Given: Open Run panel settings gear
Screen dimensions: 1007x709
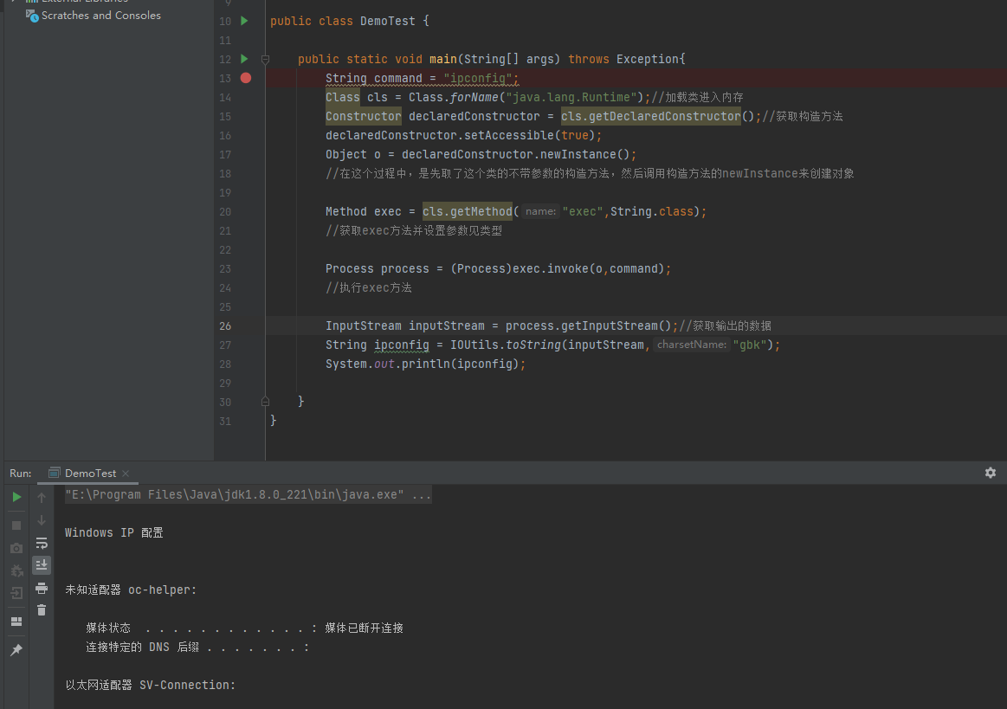Looking at the screenshot, I should point(991,473).
